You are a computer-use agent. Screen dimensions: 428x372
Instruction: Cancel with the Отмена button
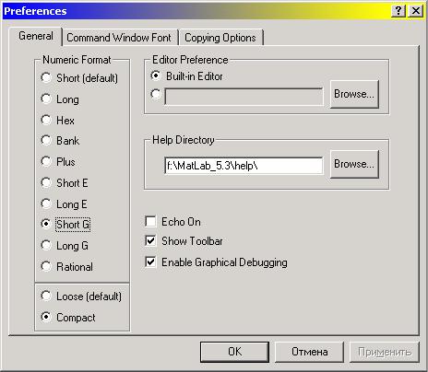tap(309, 352)
